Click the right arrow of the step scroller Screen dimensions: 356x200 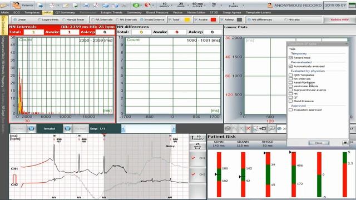pos(174,129)
